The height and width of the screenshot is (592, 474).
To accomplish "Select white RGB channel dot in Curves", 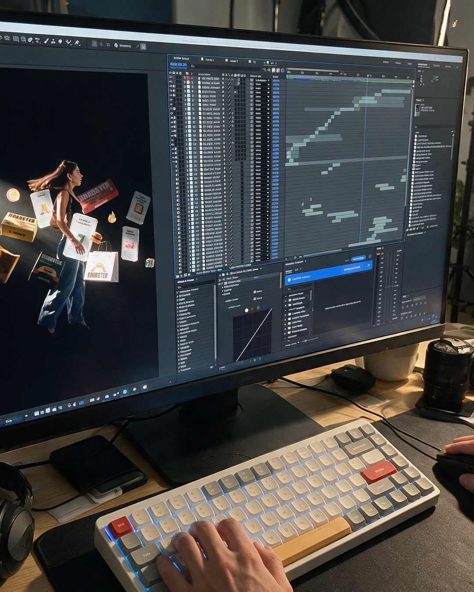I will [246, 310].
